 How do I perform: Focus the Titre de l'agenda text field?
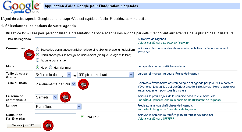(55, 40)
